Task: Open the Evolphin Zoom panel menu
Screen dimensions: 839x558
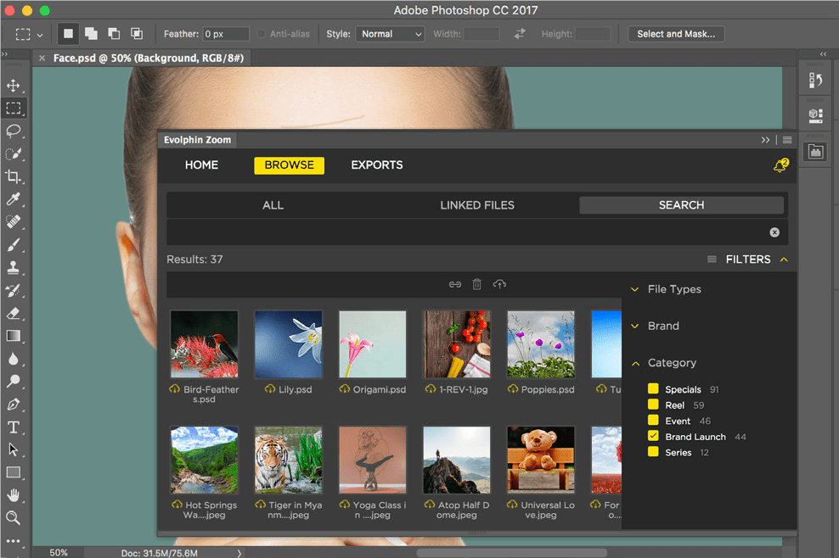Action: point(787,140)
